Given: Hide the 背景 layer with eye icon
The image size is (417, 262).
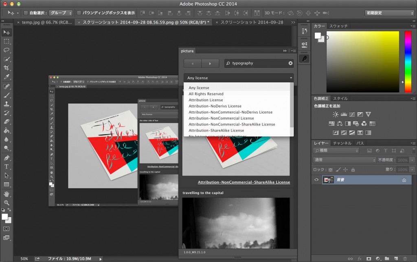Looking at the screenshot, I should [316, 180].
